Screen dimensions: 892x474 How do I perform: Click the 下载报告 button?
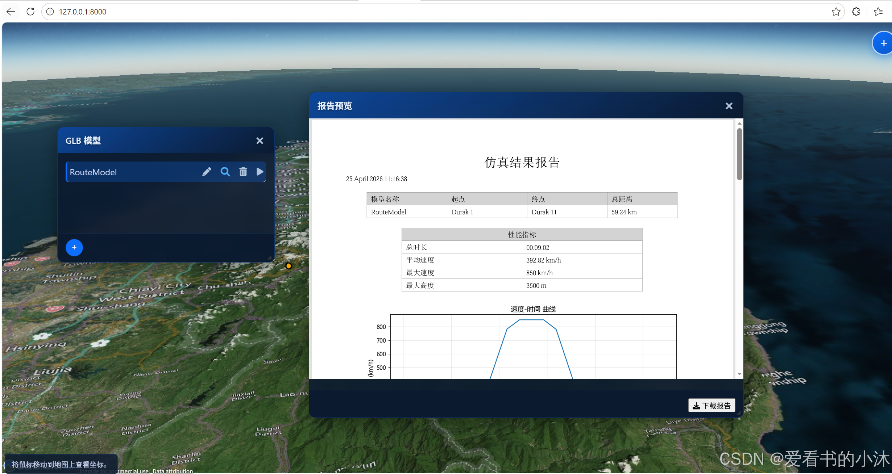(x=711, y=406)
